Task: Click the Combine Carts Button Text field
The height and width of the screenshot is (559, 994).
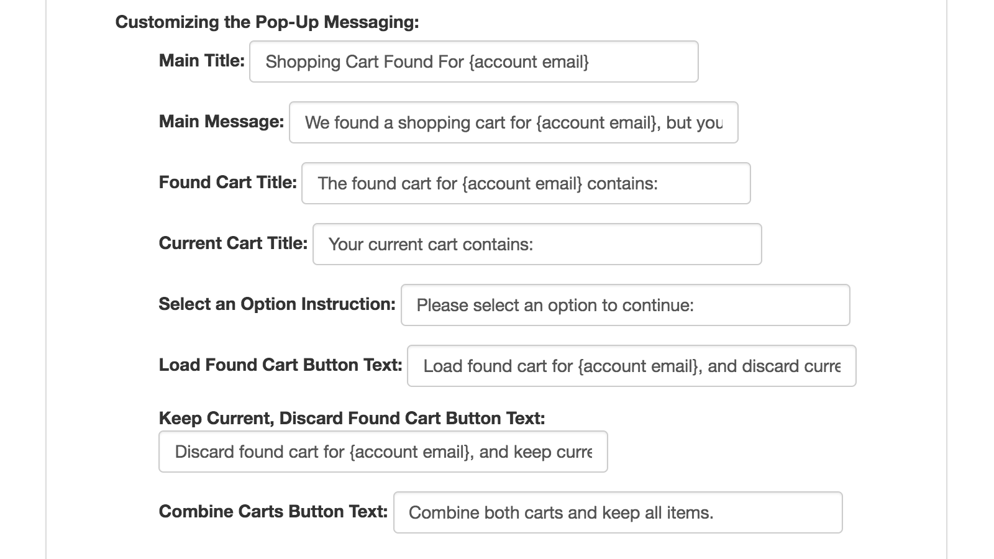Action: pos(618,512)
